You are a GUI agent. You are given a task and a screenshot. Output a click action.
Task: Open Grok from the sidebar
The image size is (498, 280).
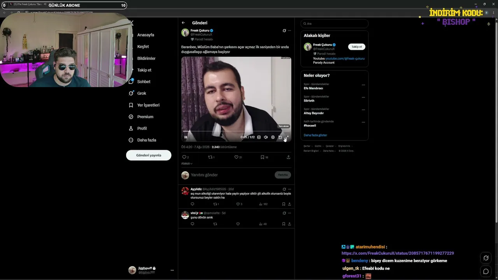tap(137, 93)
